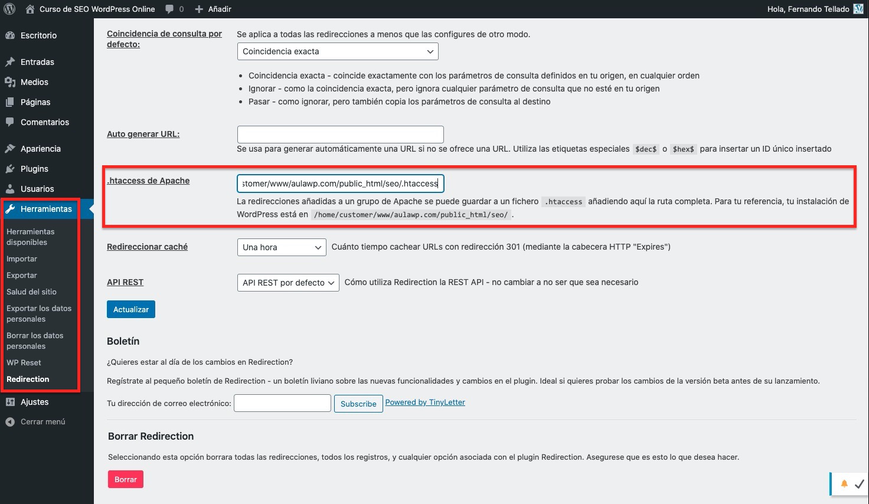The height and width of the screenshot is (504, 869).
Task: Click the red Borrar button
Action: 125,479
